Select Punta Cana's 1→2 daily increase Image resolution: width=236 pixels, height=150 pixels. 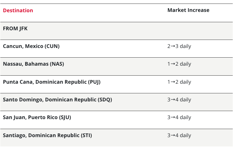(179, 82)
